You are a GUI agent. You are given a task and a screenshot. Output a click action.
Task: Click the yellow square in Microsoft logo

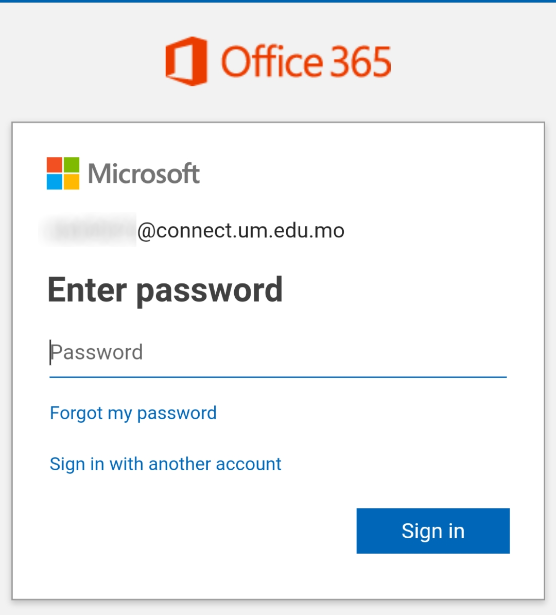click(x=71, y=182)
